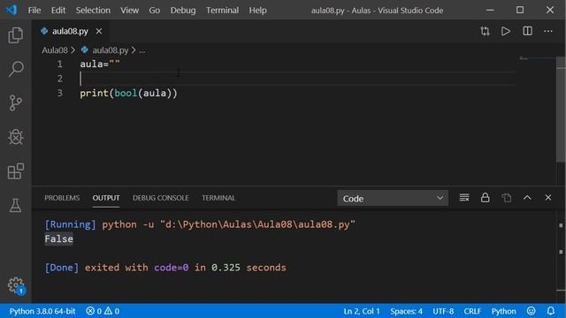
Task: Click aula08.py in breadcrumb
Action: [x=110, y=50]
